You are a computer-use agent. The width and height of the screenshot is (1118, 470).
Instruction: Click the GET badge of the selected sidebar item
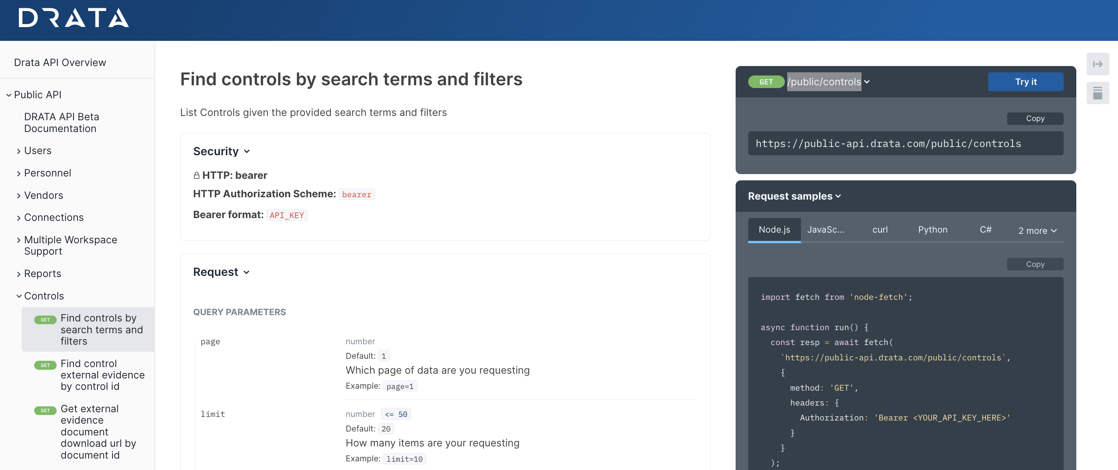pyautogui.click(x=45, y=319)
